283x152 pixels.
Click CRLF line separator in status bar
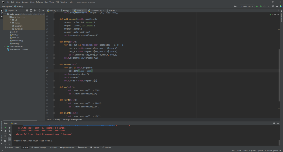[239, 150]
